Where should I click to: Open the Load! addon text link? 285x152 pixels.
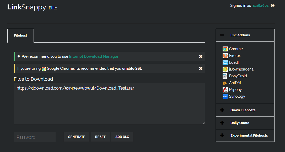(x=234, y=62)
